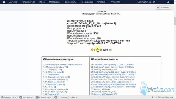
Task: Open category 1.2.3.Чехлы
Action: (50, 87)
